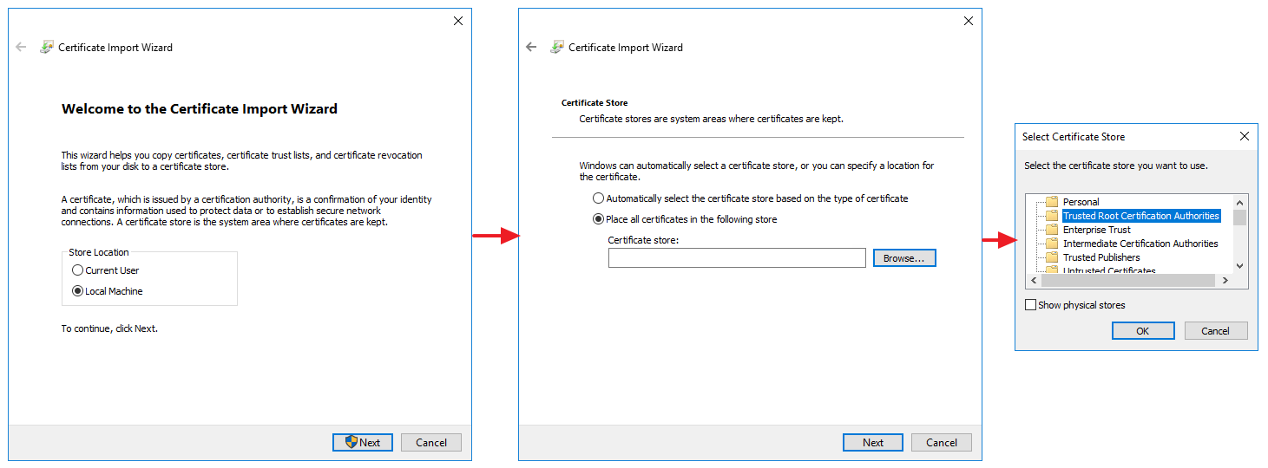1268x468 pixels.
Task: Enable automatic certificate store selection
Action: point(598,198)
